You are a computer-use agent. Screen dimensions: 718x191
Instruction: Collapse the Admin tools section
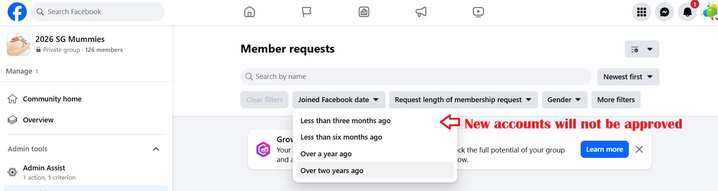[x=156, y=149]
